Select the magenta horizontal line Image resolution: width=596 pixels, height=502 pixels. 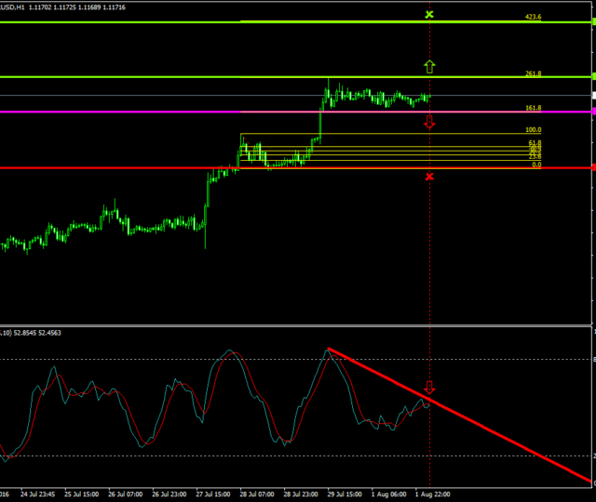click(x=140, y=112)
